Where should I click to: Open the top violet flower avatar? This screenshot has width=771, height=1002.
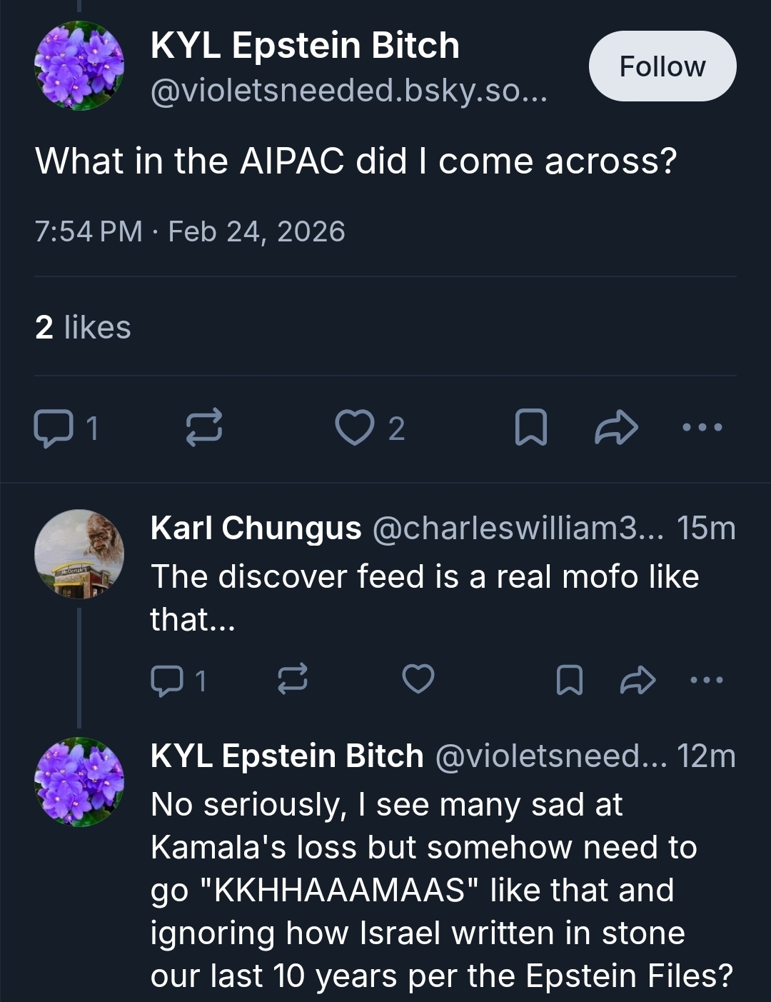pos(79,66)
